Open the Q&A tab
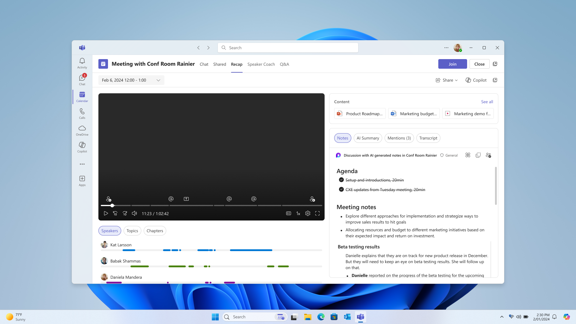Viewport: 576px width, 324px height. pyautogui.click(x=284, y=64)
